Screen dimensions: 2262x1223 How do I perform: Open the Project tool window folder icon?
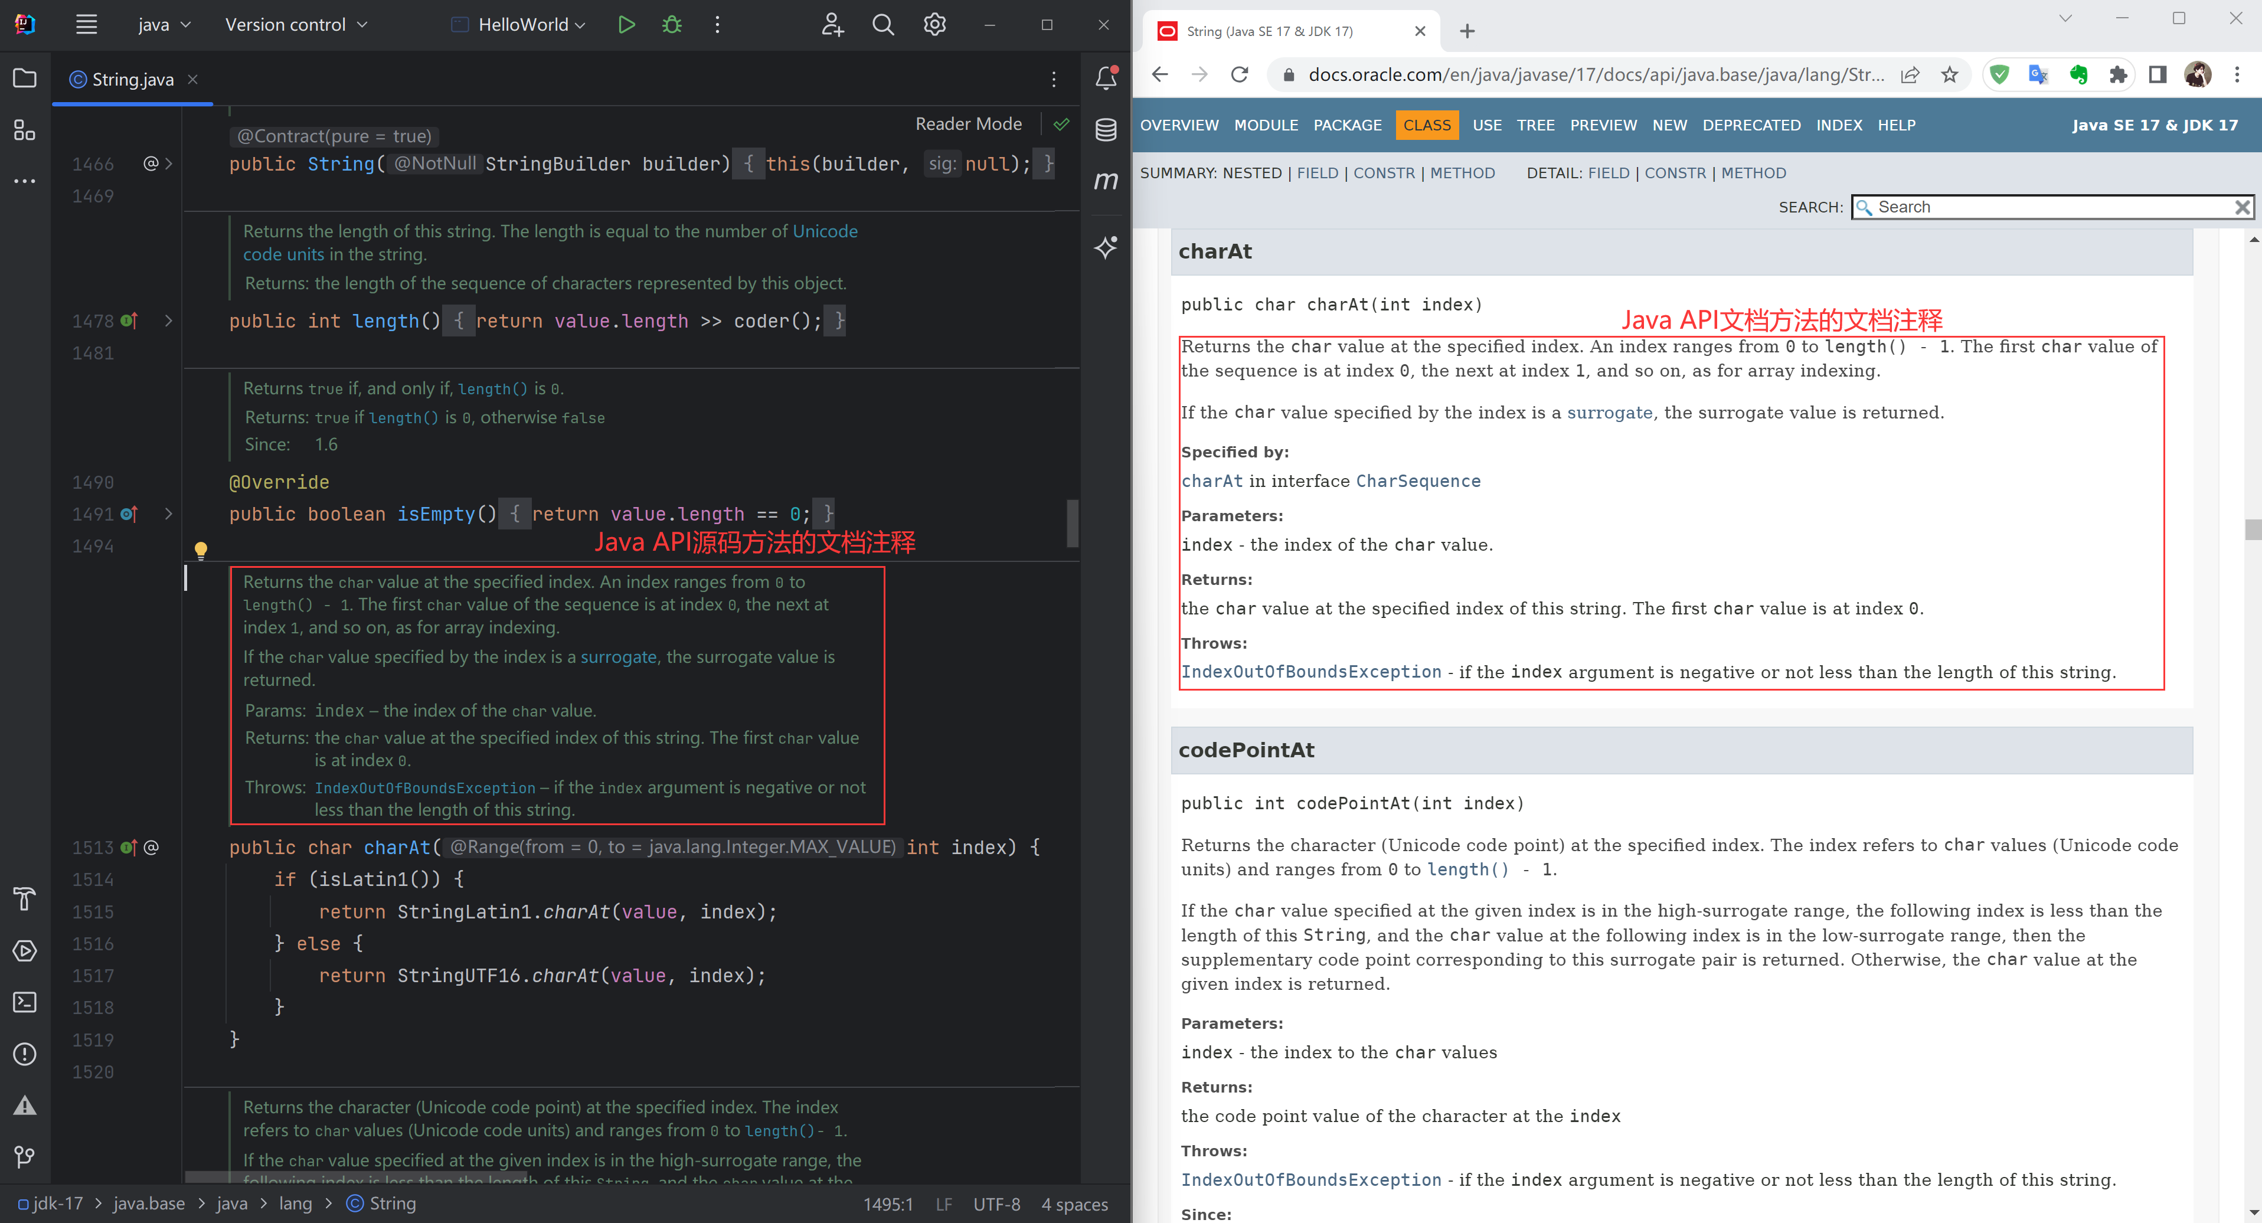pos(25,78)
